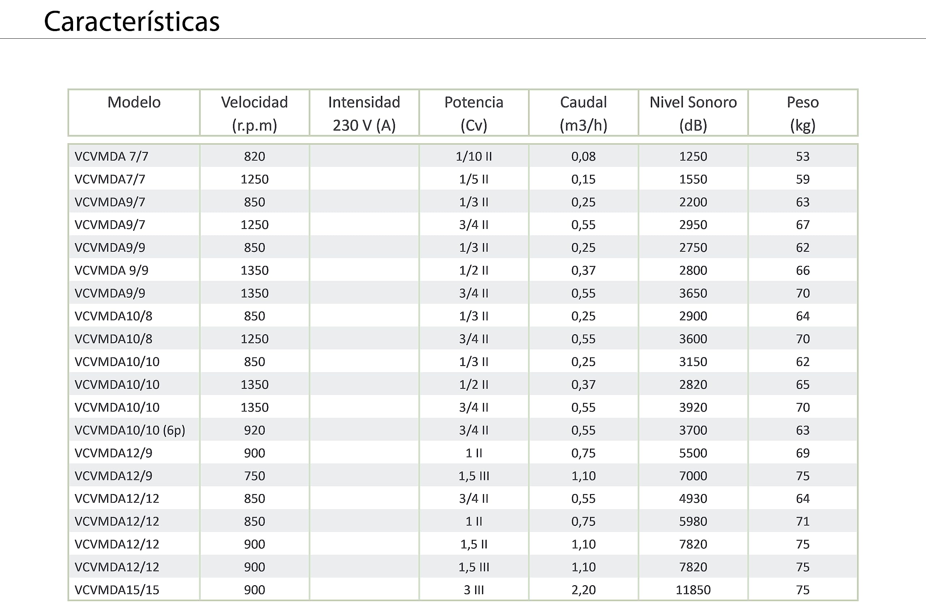Click the 920 velocity value
926x608 pixels.
coord(254,430)
